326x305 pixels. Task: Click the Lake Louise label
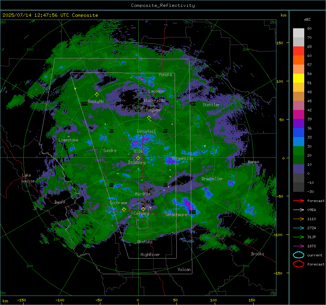tap(28, 178)
